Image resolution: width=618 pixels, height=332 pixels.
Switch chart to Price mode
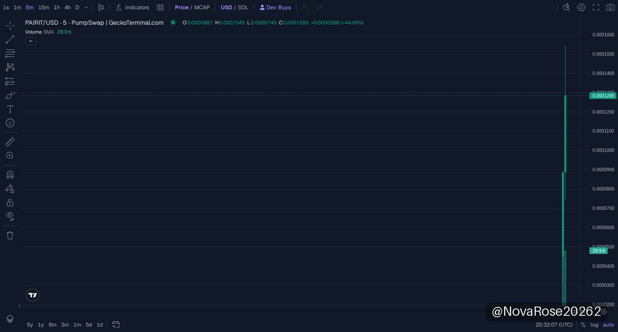(181, 7)
